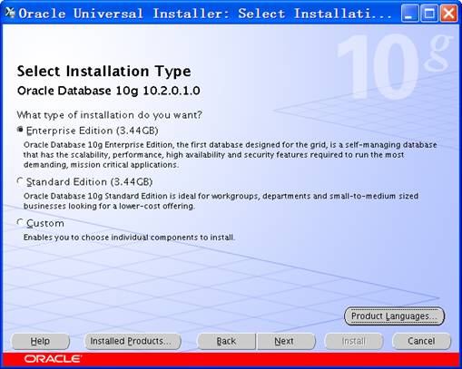The image size is (462, 369).
Task: Click the Enterprise Edition description paragraph
Action: point(230,155)
